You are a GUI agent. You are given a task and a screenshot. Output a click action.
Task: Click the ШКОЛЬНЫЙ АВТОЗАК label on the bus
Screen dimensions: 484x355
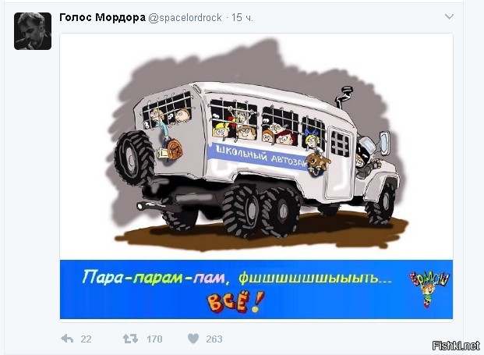click(261, 158)
